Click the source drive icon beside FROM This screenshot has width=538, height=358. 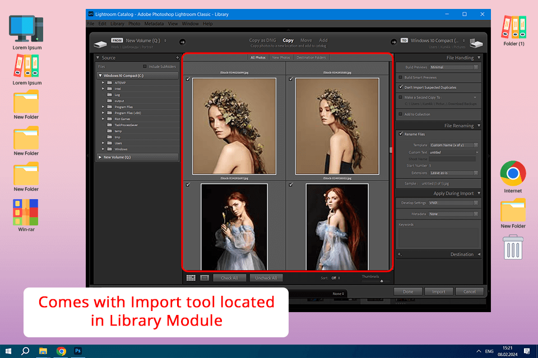click(x=100, y=43)
